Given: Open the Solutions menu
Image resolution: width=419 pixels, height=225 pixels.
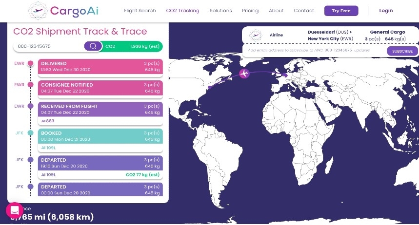Looking at the screenshot, I should [x=220, y=11].
